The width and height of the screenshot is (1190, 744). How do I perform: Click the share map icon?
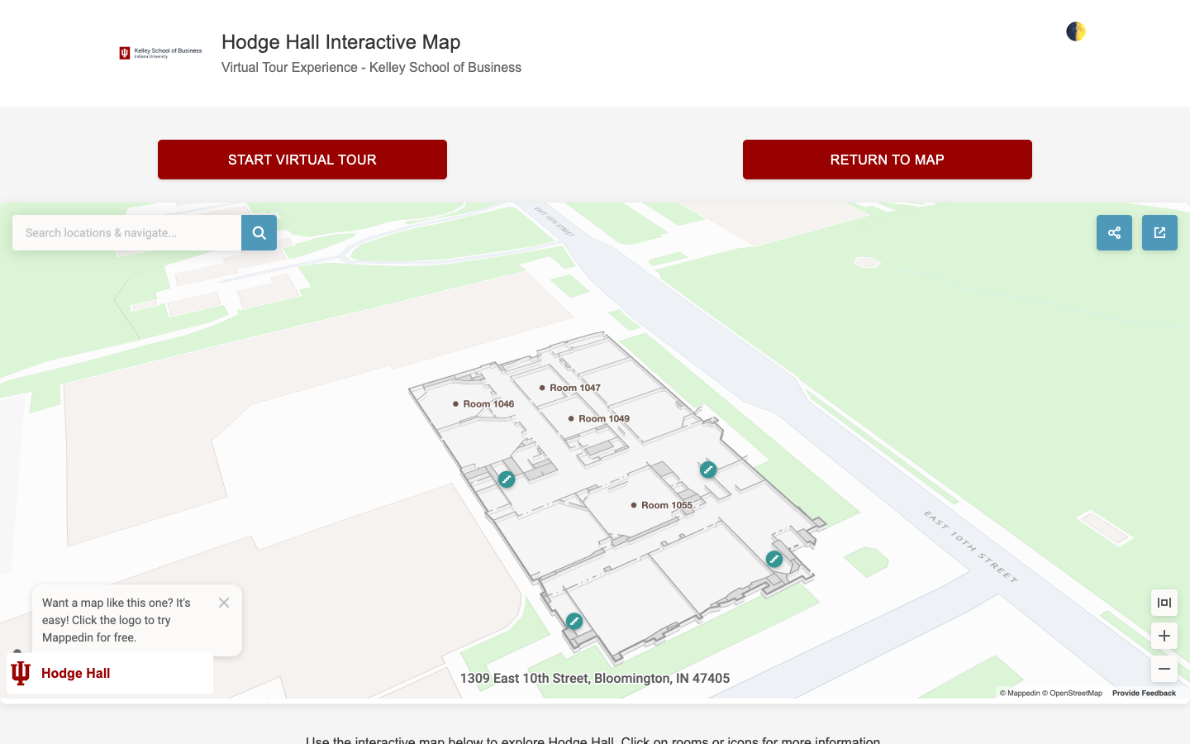[x=1114, y=232]
